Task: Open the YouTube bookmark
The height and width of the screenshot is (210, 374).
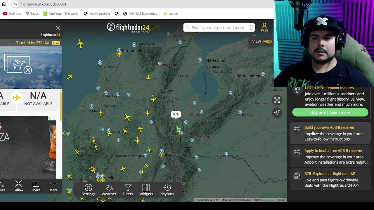Action: (12, 13)
